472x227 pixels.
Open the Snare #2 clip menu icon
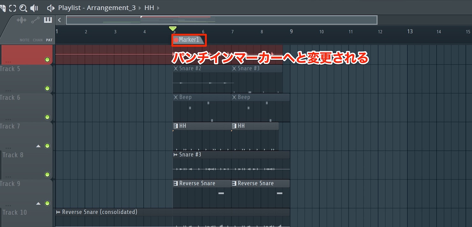coord(175,69)
